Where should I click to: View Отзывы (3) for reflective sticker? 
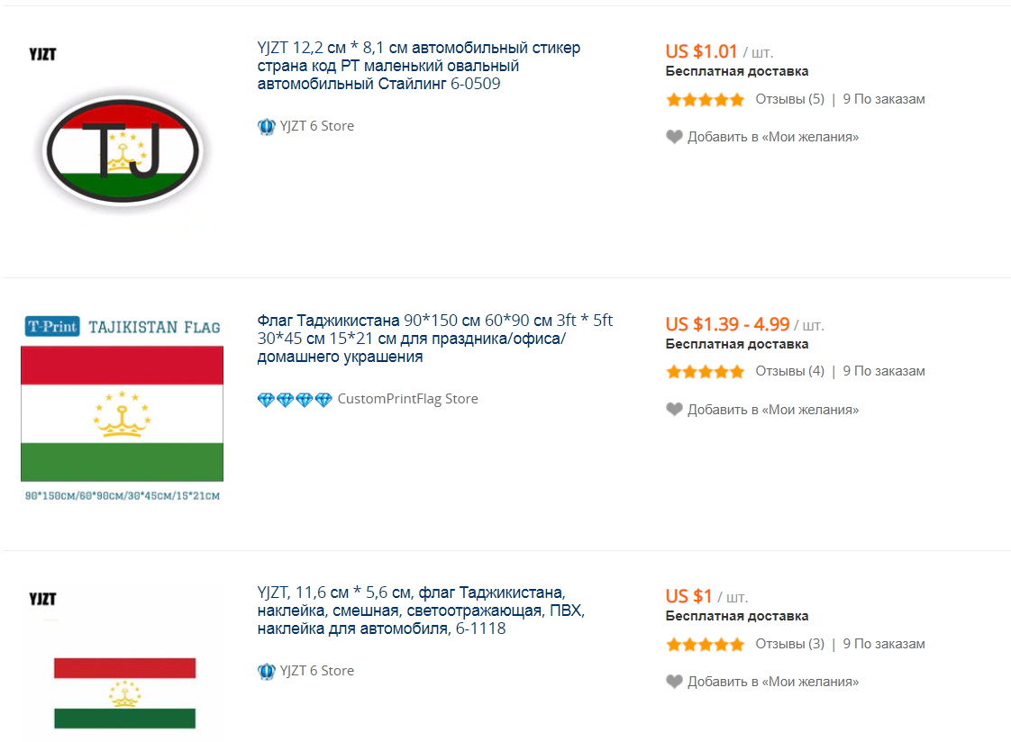[789, 644]
